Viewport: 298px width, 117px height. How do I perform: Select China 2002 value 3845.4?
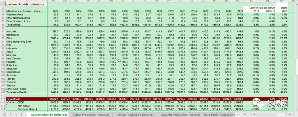coord(54,38)
